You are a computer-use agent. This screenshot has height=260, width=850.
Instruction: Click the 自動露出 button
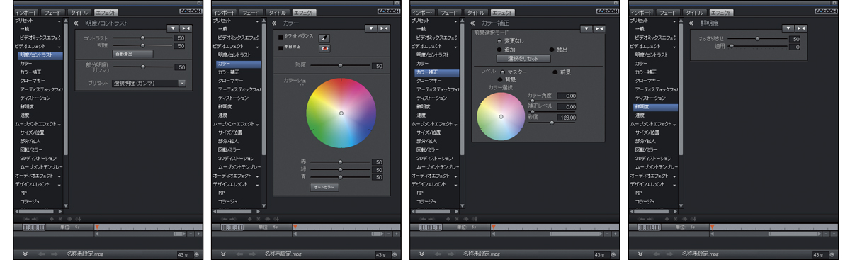pyautogui.click(x=132, y=54)
